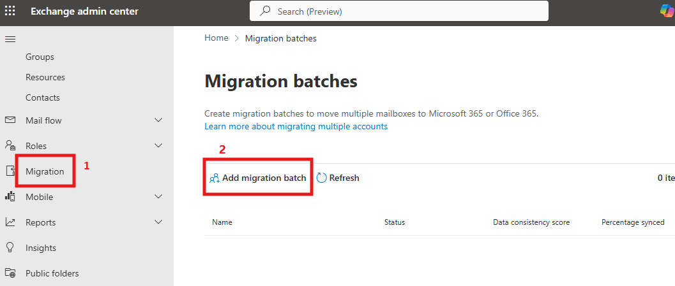Select Contacts in the navigation pane
The width and height of the screenshot is (675, 286).
(42, 97)
